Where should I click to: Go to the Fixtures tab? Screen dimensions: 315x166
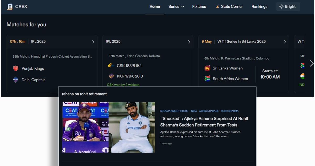click(x=199, y=7)
